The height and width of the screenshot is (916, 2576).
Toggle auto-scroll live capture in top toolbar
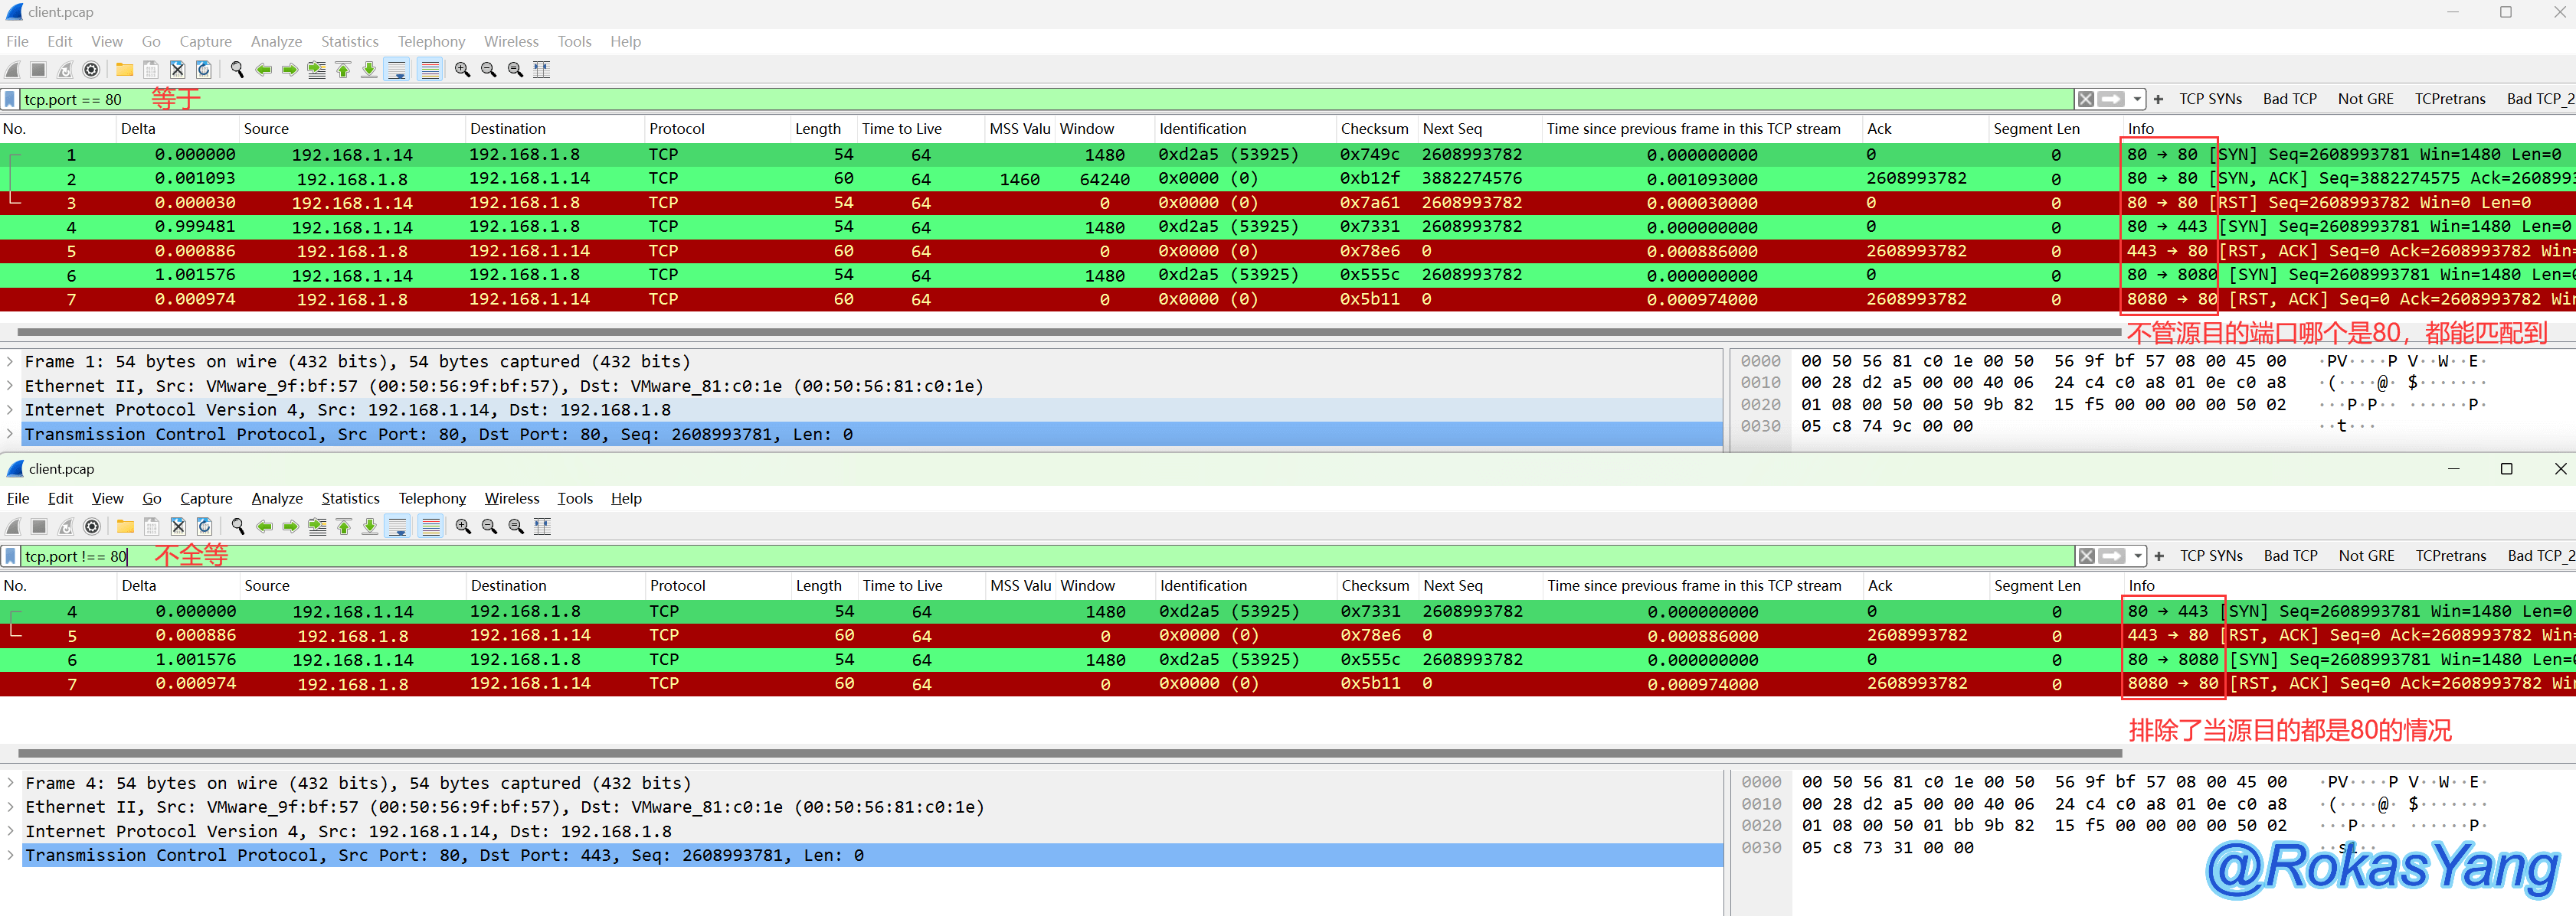tap(397, 70)
